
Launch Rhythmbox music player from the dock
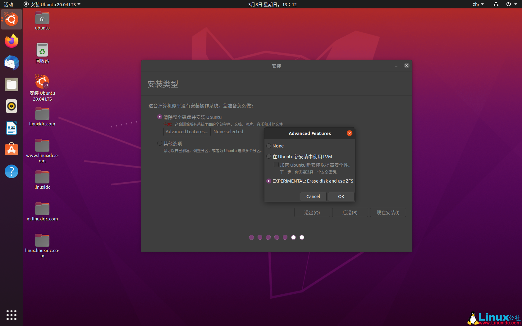pos(11,106)
